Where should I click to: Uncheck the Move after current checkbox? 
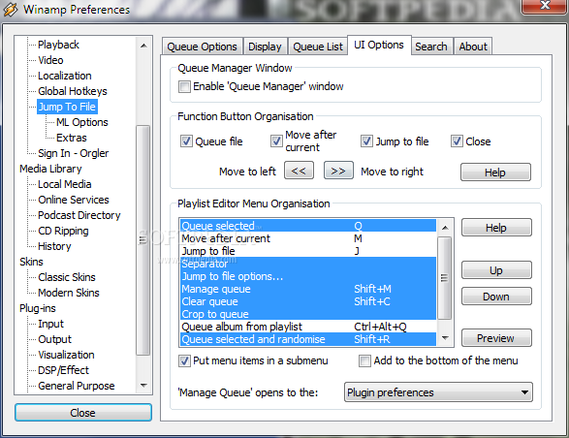pyautogui.click(x=276, y=141)
